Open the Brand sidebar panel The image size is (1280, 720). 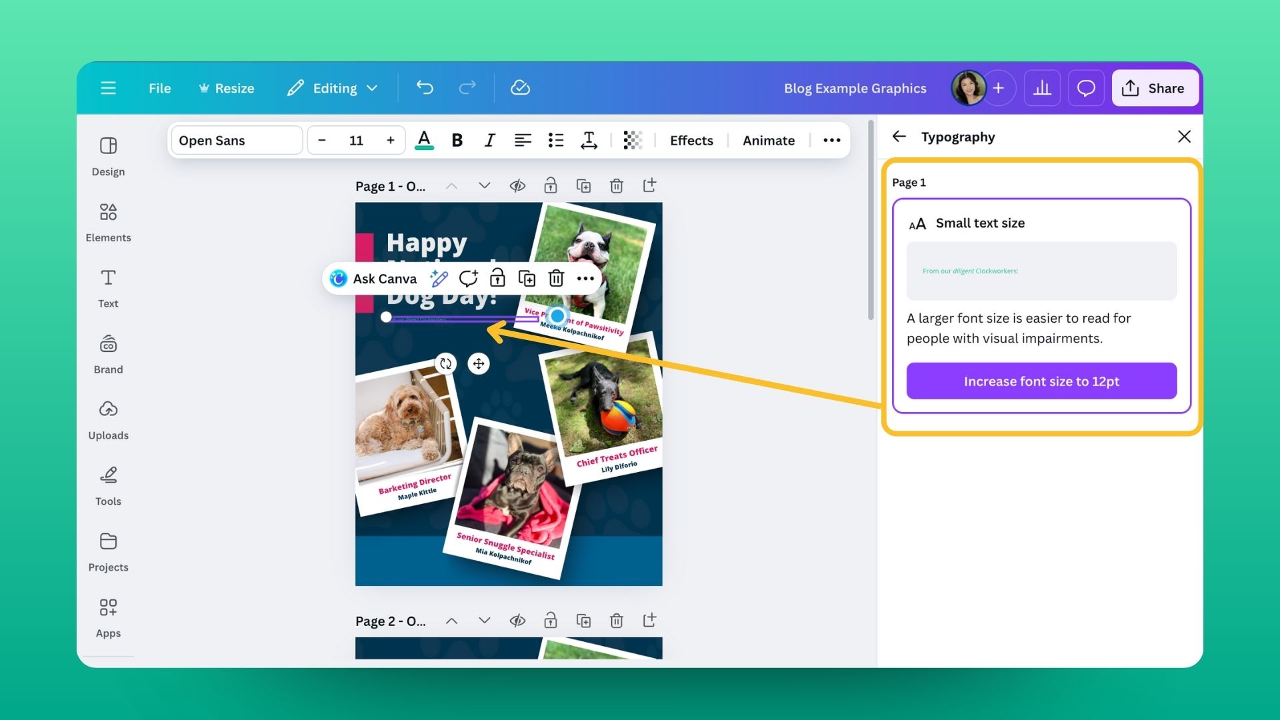tap(108, 354)
